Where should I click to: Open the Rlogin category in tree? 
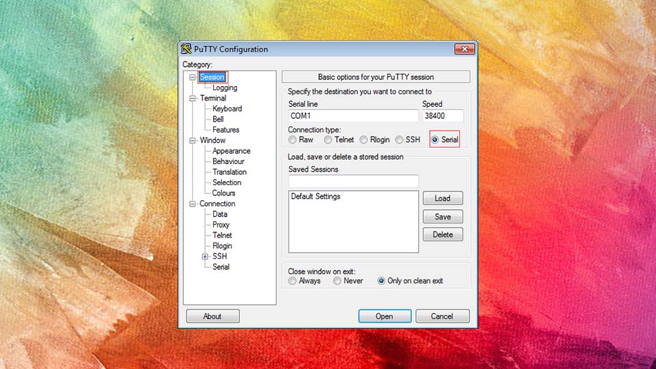click(222, 246)
